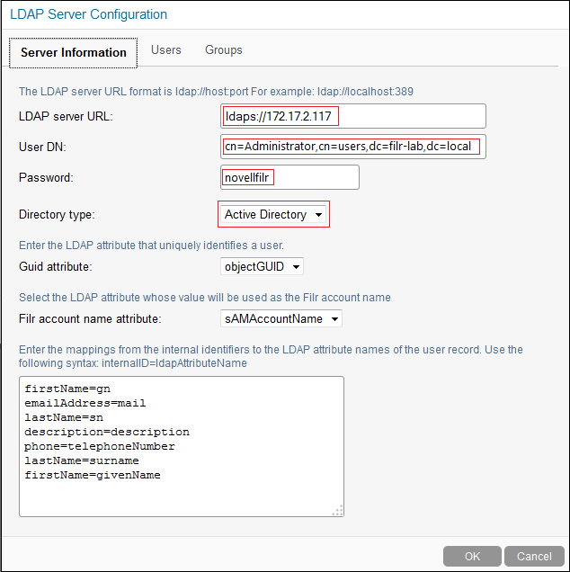Image resolution: width=570 pixels, height=572 pixels.
Task: Expand the Guid attribute dropdown
Action: coord(262,266)
